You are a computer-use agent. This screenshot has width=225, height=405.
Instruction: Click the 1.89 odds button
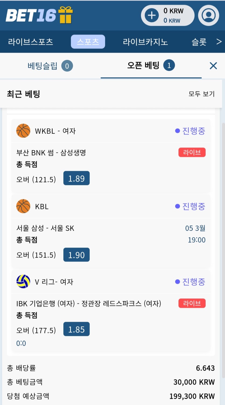coord(76,178)
